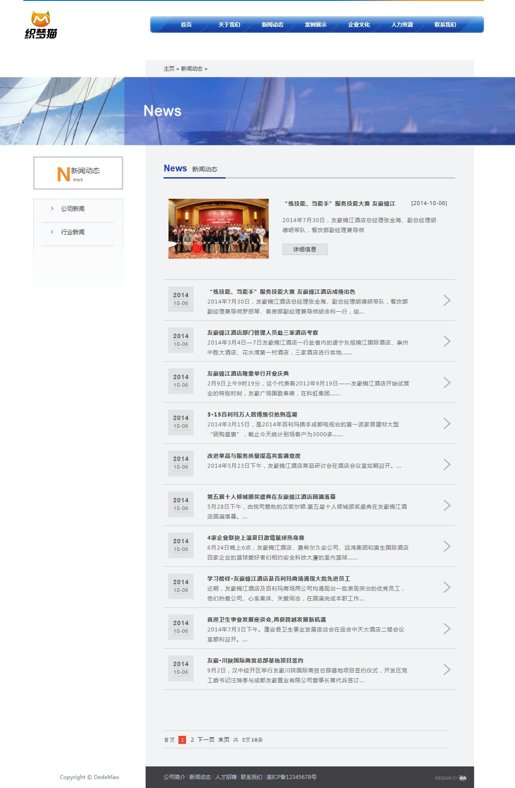Viewport: 515px width, 788px height.
Task: Click arrow icon beside 友豪·川陕国际商贸总部 article
Action: coord(447,669)
